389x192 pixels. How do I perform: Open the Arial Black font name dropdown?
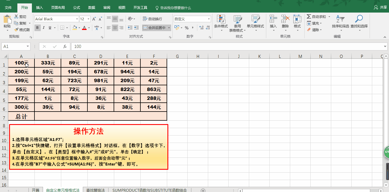click(x=77, y=19)
